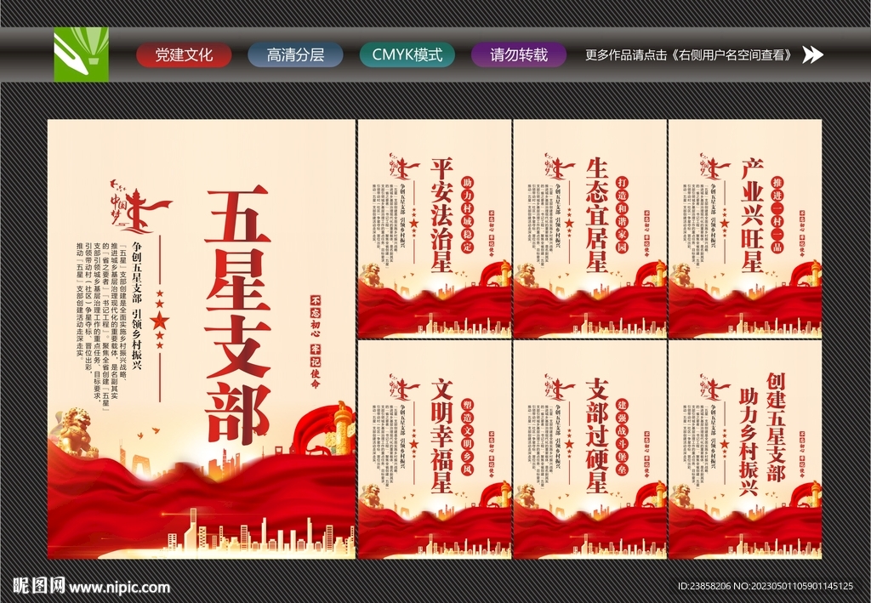Click the 塑造文明乡风 label on the 文明幸福星 poster
871x603 pixels.
467,436
